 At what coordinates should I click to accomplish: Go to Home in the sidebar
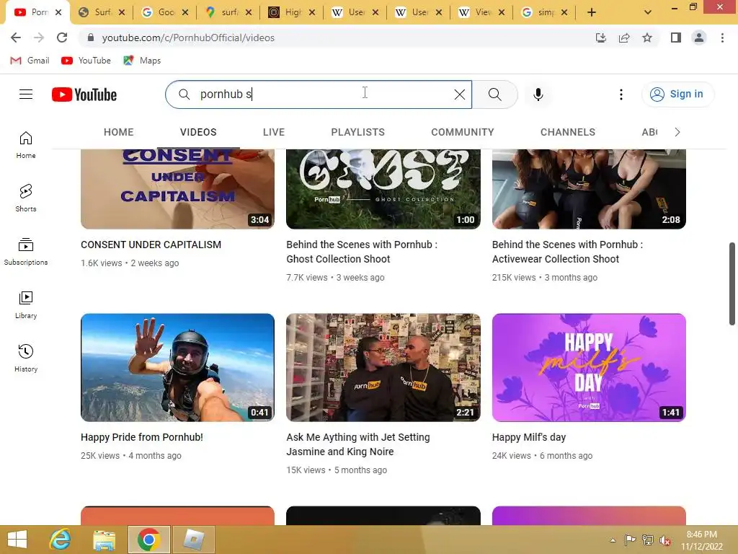coord(26,144)
